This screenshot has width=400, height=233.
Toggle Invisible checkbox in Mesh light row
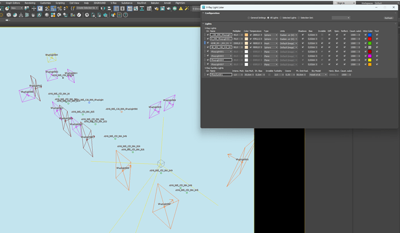click(322, 43)
